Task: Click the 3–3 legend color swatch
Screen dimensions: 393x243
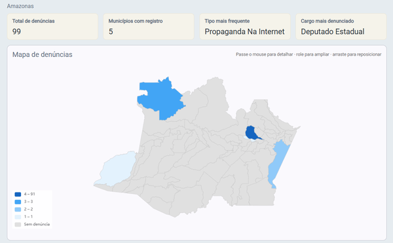Action: point(18,202)
